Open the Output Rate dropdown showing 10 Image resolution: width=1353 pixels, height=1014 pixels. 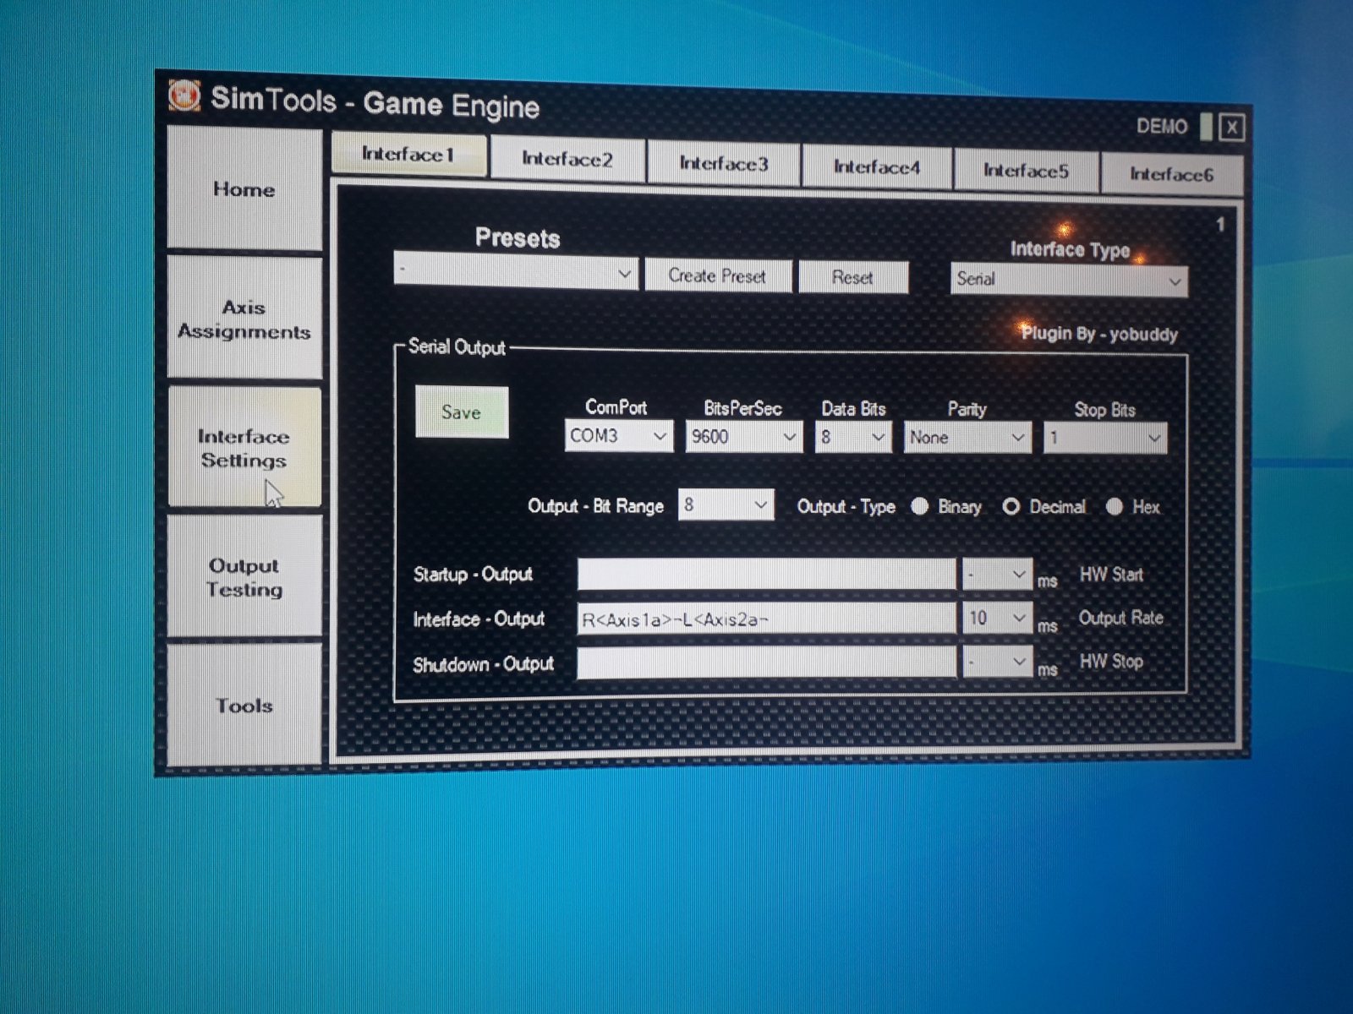997,619
